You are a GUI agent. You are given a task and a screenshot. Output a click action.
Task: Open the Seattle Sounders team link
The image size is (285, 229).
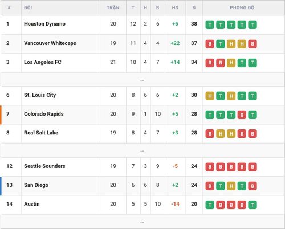(44, 166)
